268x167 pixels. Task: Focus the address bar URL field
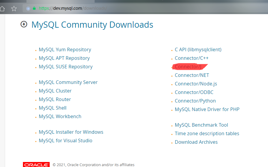145,8
